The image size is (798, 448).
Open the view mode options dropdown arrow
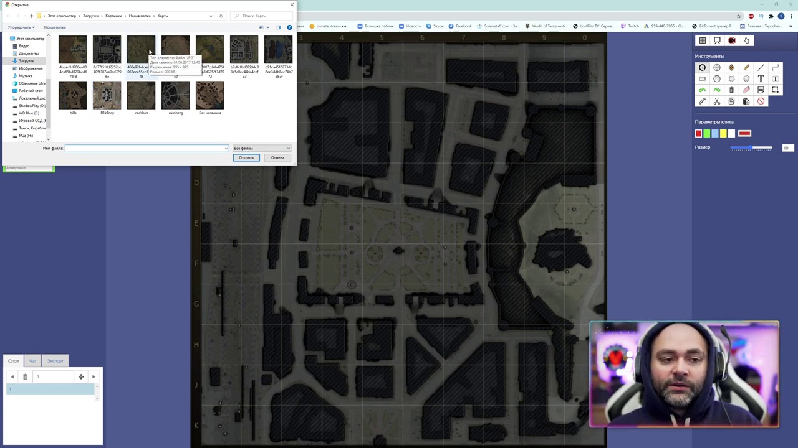click(268, 27)
